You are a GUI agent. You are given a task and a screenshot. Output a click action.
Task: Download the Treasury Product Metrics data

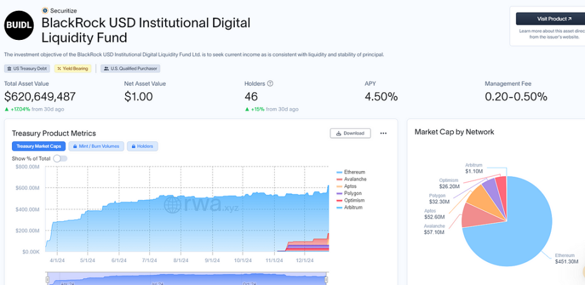pyautogui.click(x=350, y=133)
